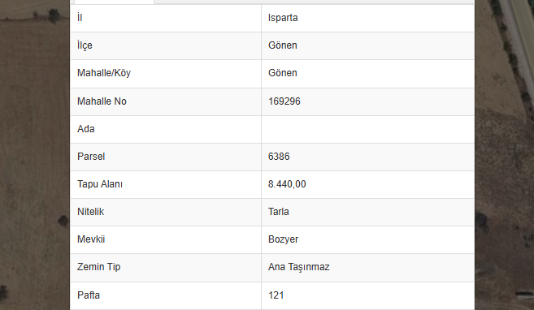Click the Pafta label cell
The width and height of the screenshot is (534, 310).
click(166, 295)
